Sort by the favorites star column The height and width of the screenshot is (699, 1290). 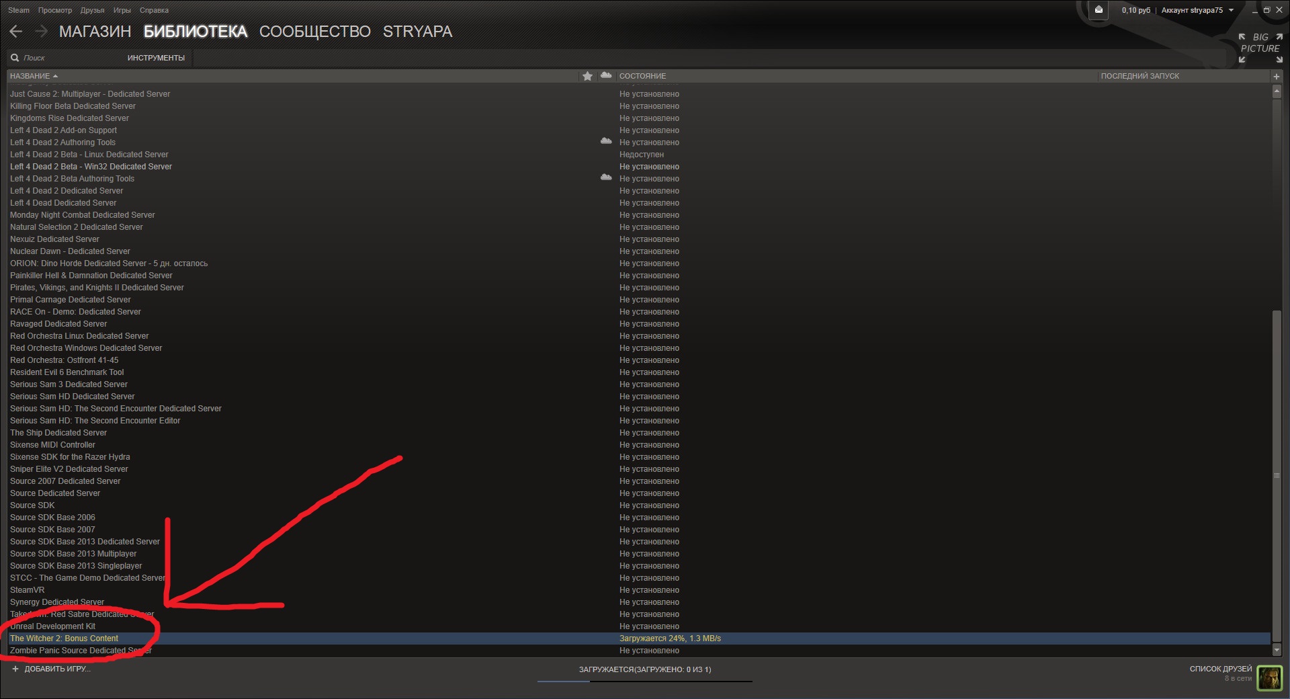click(587, 76)
